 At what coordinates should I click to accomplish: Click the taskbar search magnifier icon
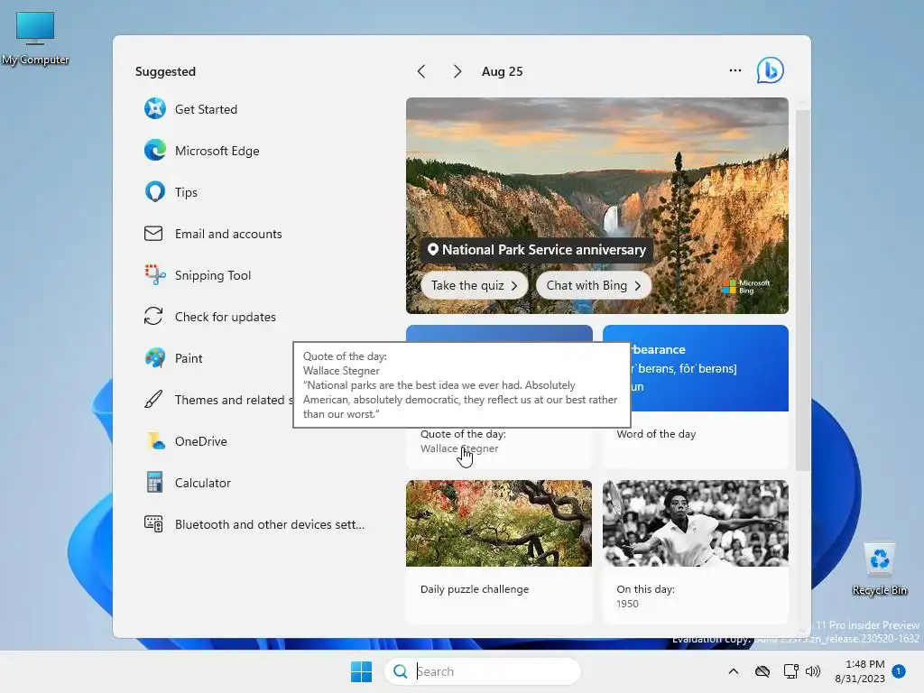pos(400,671)
